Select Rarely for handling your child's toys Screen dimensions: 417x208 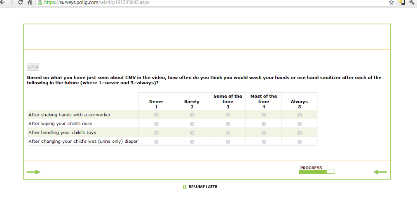pyautogui.click(x=192, y=133)
